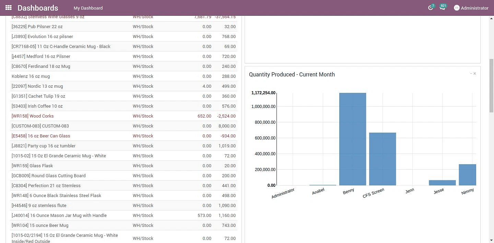Open the [WR159] Glass Flask row

pyautogui.click(x=32, y=166)
